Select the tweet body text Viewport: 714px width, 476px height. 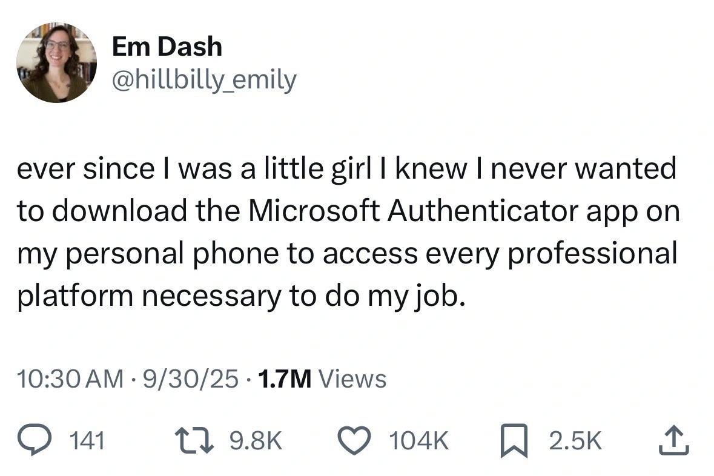point(348,231)
